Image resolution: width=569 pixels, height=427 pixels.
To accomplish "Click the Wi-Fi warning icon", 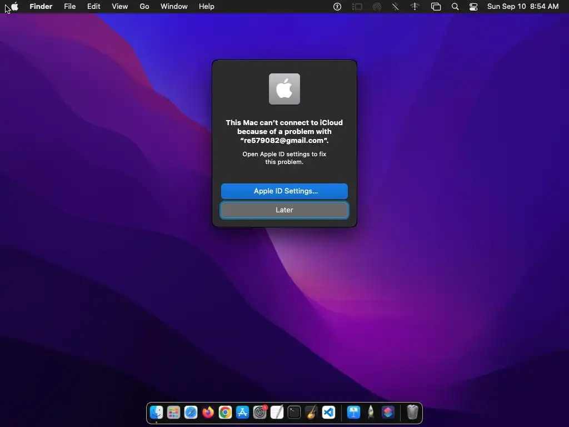I will 415,7.
